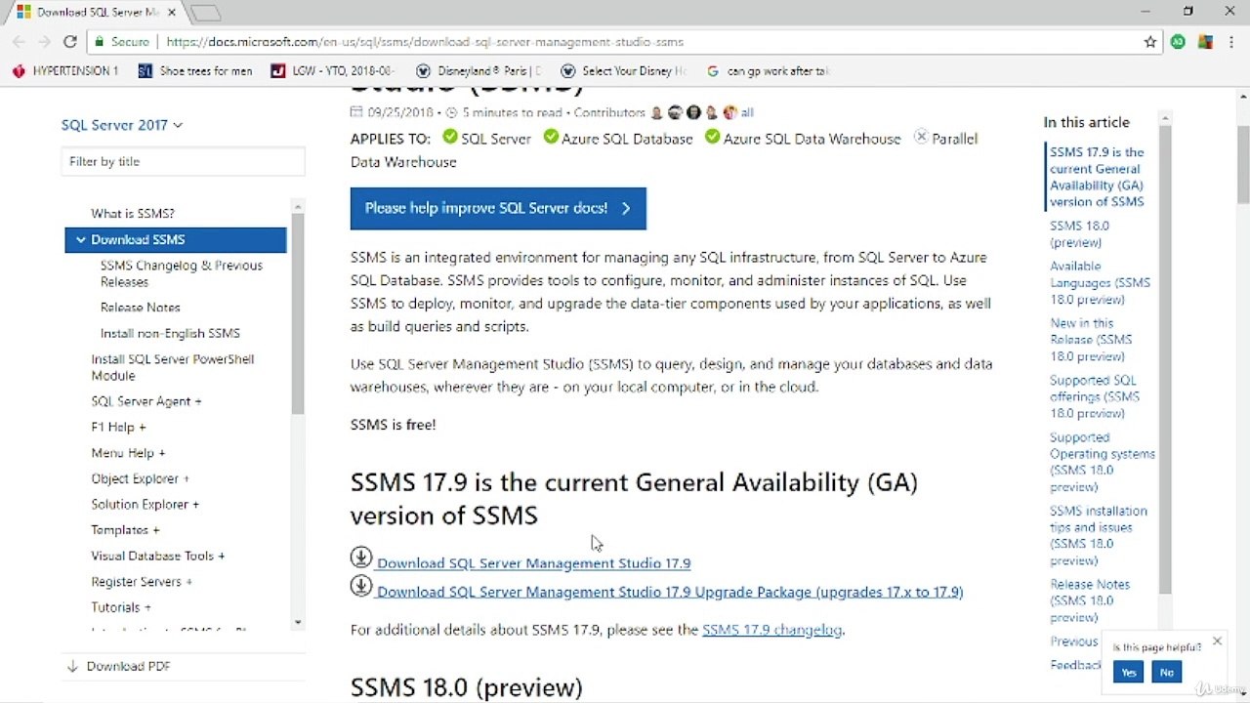Expand Templates section
The width and height of the screenshot is (1250, 703).
point(126,530)
